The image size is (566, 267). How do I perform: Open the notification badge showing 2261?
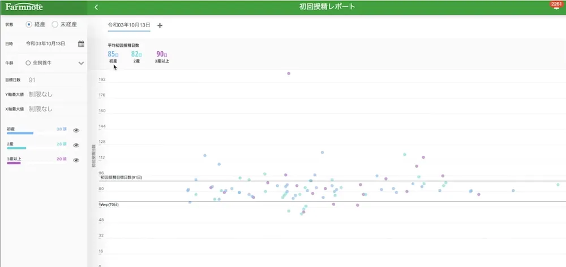pyautogui.click(x=556, y=5)
